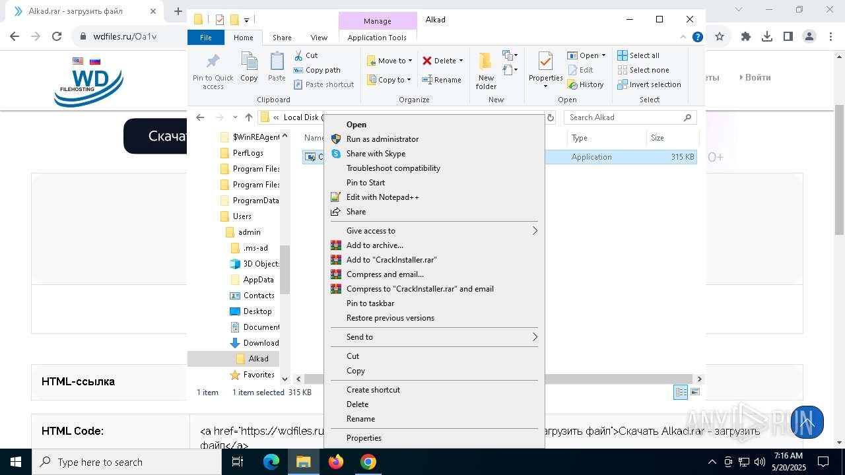Click the Paste ribbon icon
The image size is (845, 475).
(277, 67)
